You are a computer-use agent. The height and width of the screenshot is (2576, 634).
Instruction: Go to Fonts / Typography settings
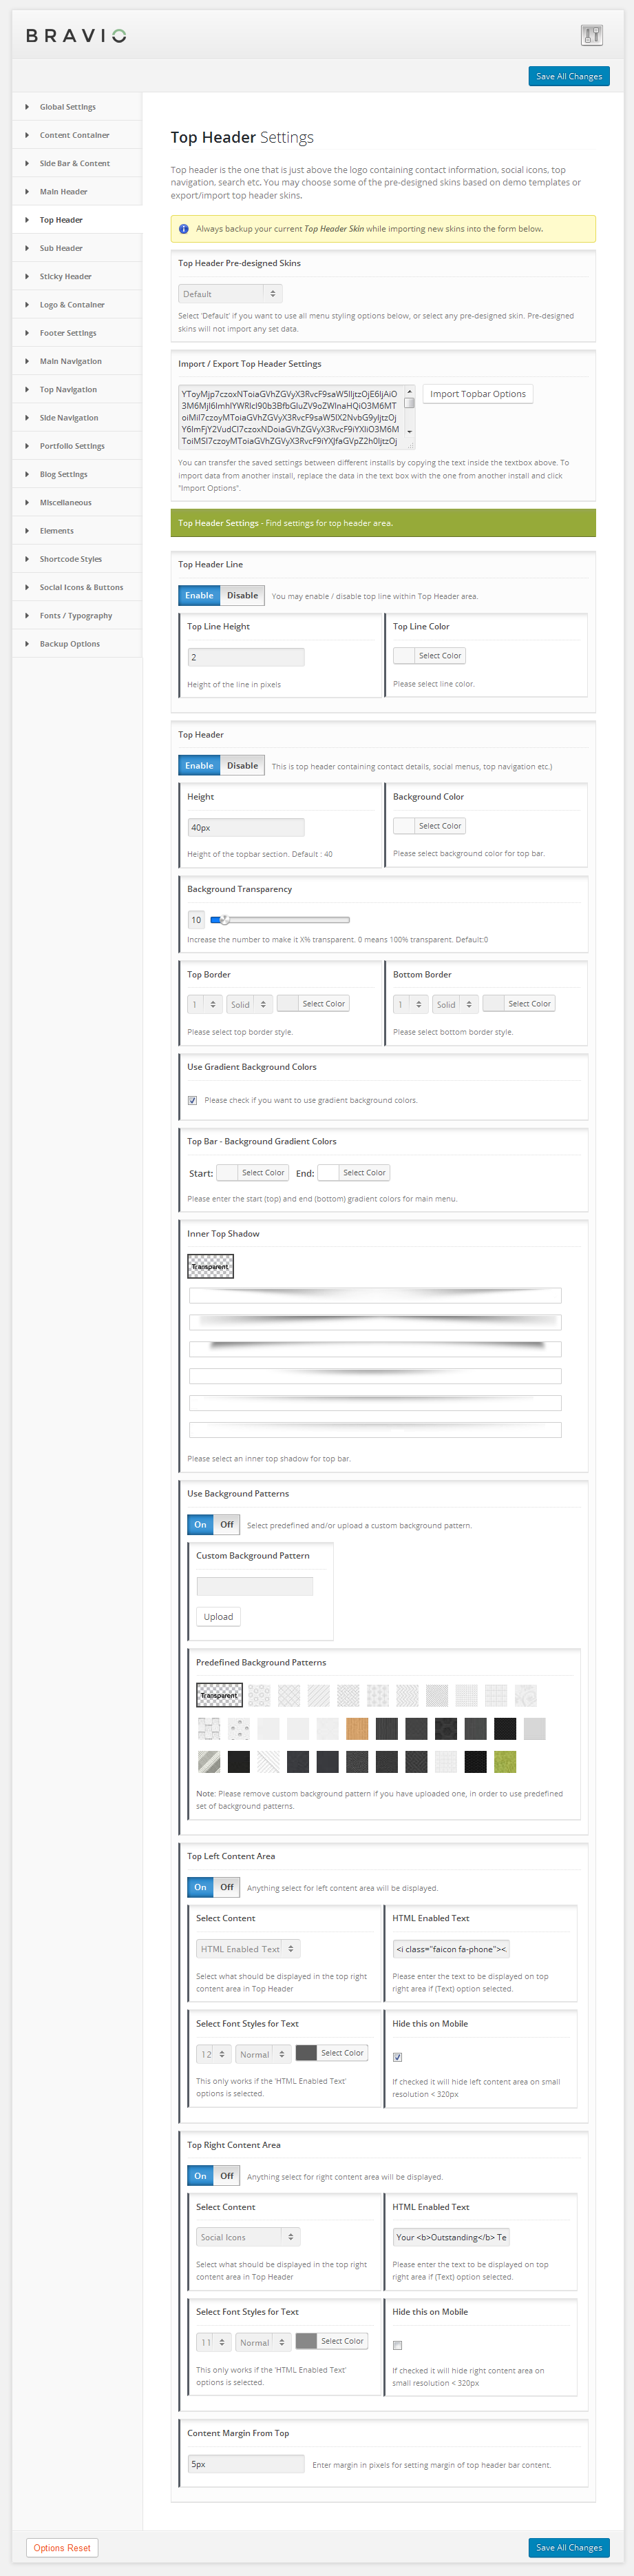76,616
